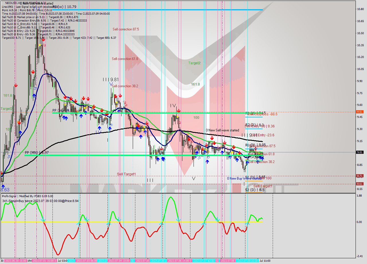Click the '100' level label in chart center
367x264 pixels.
click(196, 118)
